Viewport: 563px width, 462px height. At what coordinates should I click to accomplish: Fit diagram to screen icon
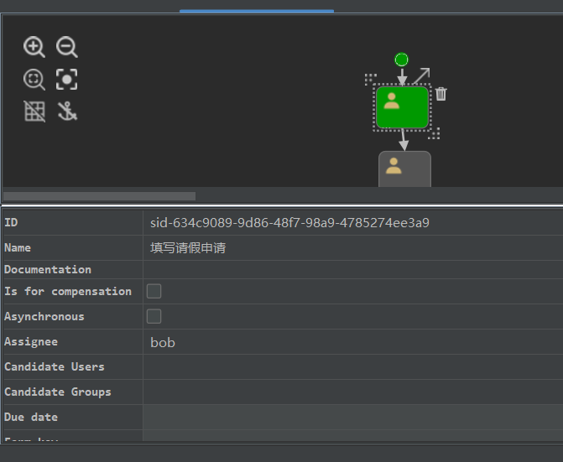(x=67, y=80)
